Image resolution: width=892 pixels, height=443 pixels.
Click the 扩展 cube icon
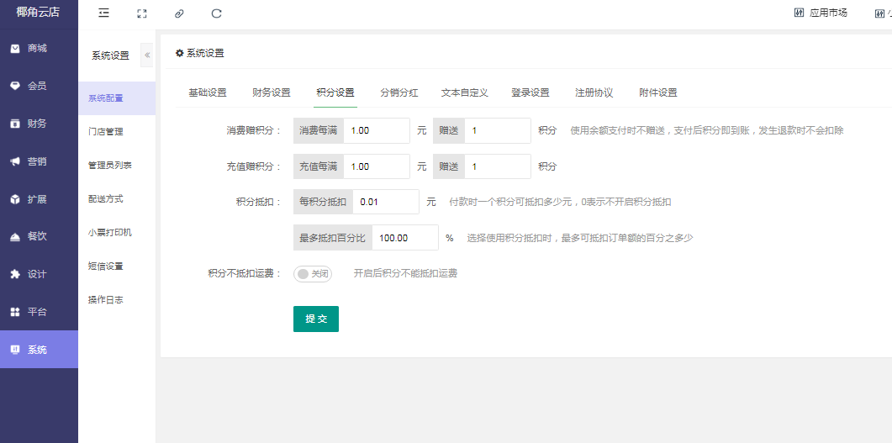click(x=15, y=199)
